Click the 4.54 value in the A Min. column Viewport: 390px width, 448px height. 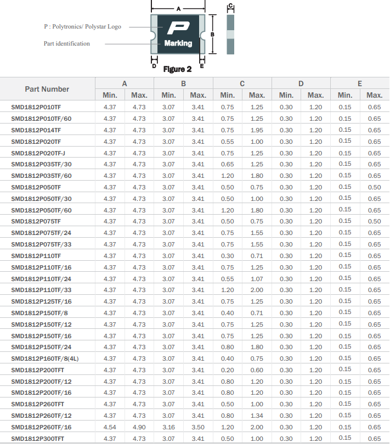[x=110, y=427]
